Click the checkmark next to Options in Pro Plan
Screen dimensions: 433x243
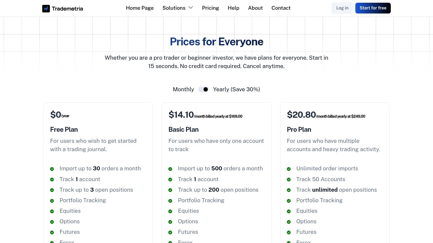[x=289, y=221]
